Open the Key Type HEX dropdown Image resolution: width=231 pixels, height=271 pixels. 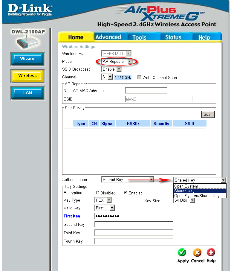103,200
